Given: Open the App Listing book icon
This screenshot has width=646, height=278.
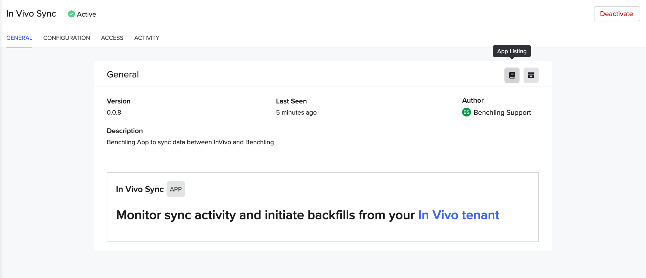Looking at the screenshot, I should pos(512,75).
